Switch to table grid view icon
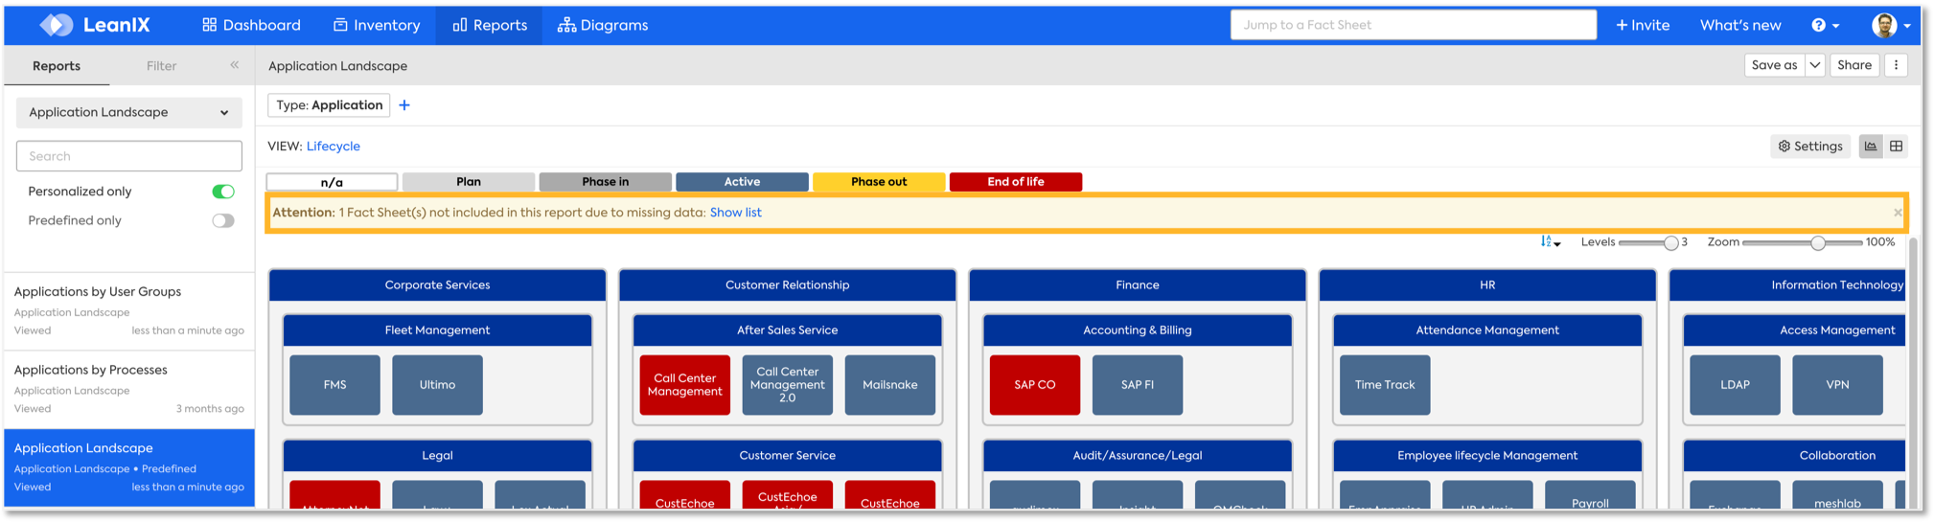Image resolution: width=1934 pixels, height=522 pixels. pos(1896,147)
